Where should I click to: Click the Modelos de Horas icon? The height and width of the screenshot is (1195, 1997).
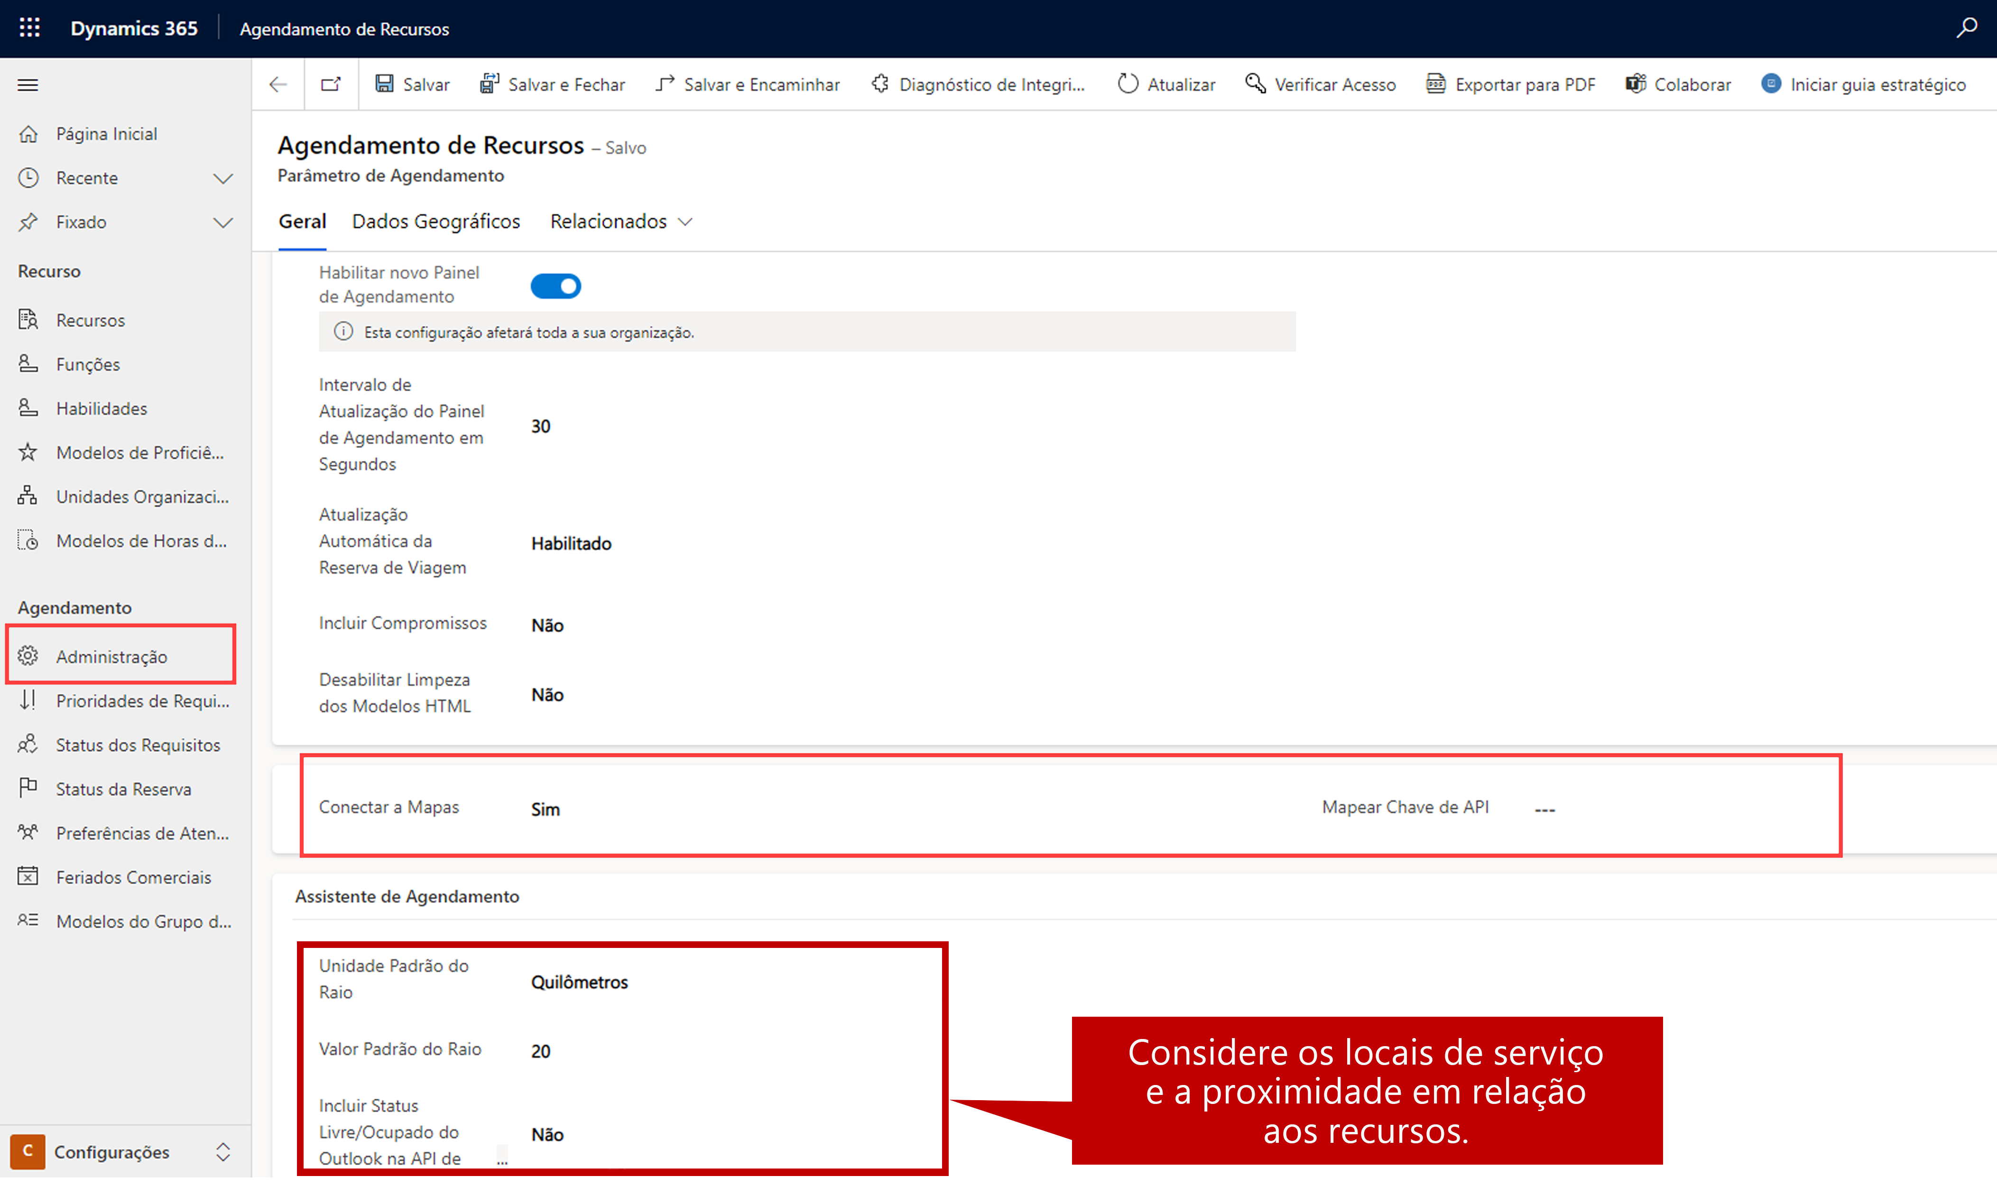click(x=28, y=540)
